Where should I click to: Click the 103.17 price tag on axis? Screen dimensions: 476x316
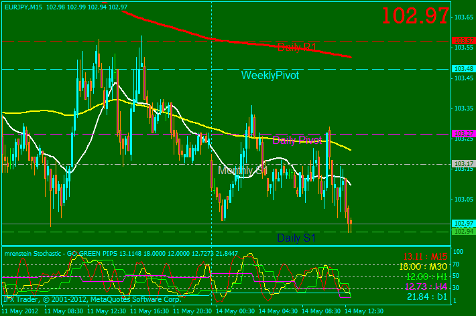463,164
